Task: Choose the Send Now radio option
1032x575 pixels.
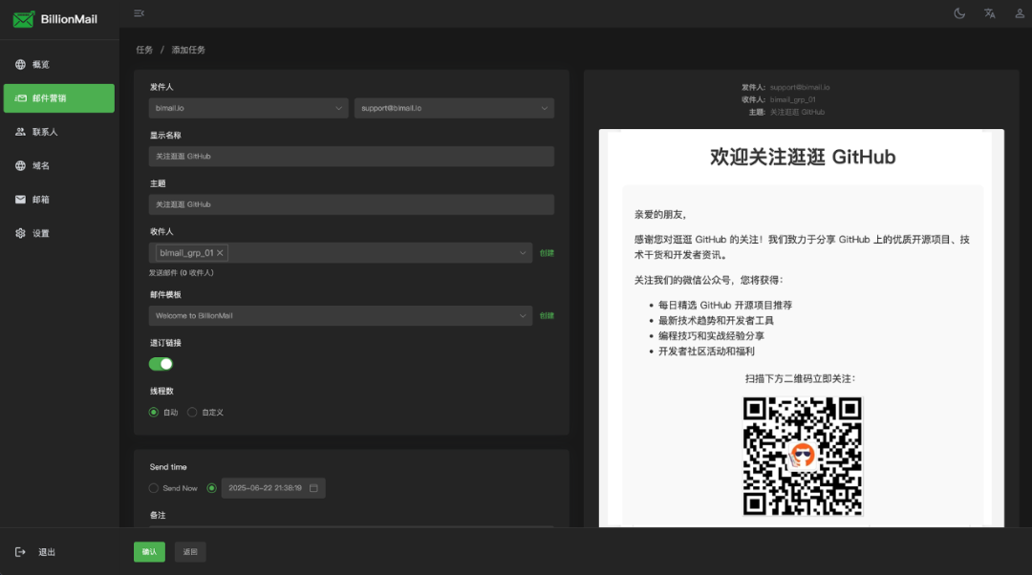Action: 153,487
